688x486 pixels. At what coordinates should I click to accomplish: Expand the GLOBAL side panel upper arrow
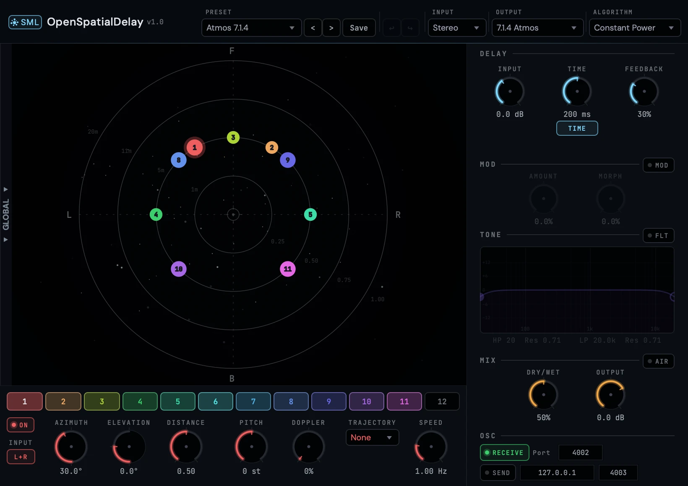(x=6, y=189)
